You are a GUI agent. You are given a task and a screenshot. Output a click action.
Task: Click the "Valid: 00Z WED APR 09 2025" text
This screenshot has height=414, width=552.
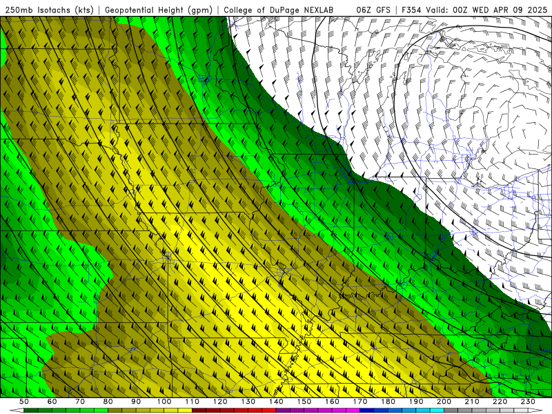coord(487,10)
